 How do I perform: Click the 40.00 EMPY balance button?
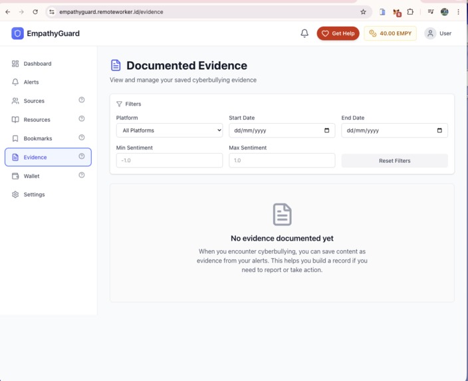[x=390, y=33]
